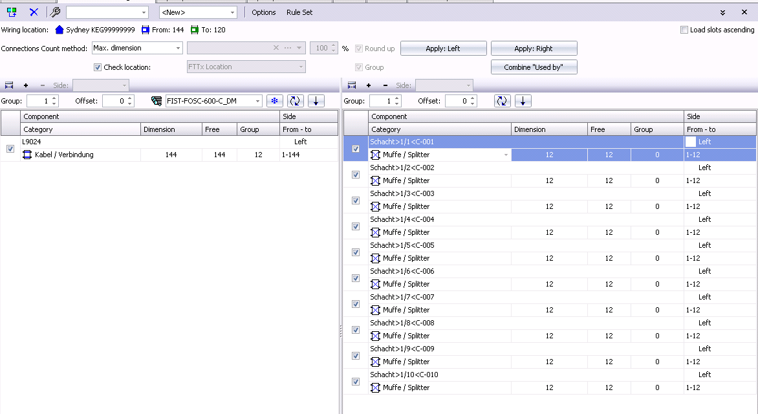
Task: Click the splitter icon in Schacht>1/1<C-001 row
Action: coord(375,155)
